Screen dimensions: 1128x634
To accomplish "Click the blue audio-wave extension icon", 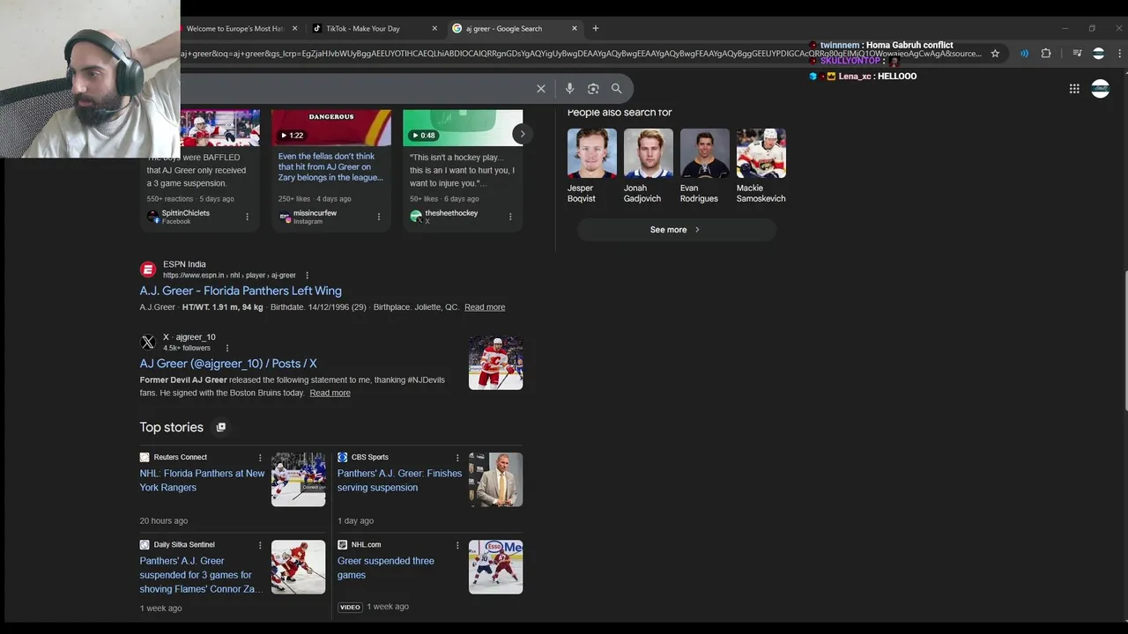I will tap(1024, 54).
